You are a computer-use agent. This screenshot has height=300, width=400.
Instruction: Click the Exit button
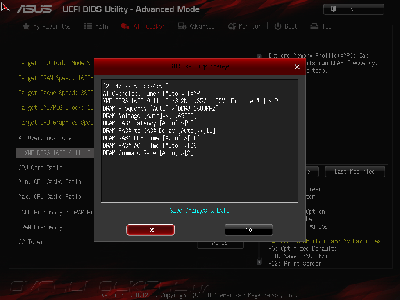coord(354,9)
